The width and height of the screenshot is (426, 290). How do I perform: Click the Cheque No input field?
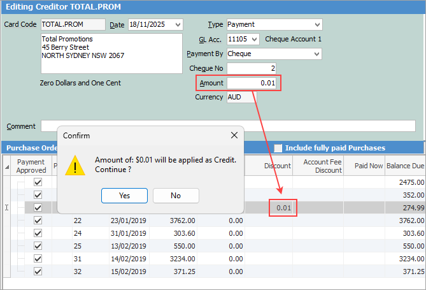[252, 68]
